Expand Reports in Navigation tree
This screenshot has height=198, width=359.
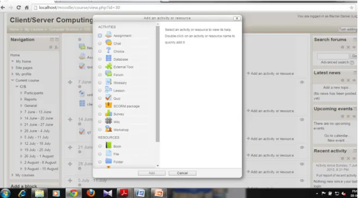click(x=21, y=99)
